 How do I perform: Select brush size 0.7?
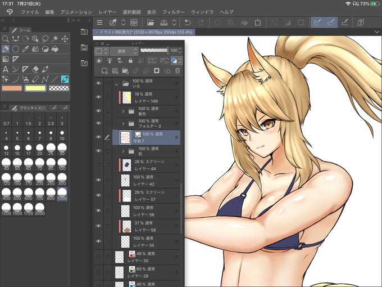6,120
